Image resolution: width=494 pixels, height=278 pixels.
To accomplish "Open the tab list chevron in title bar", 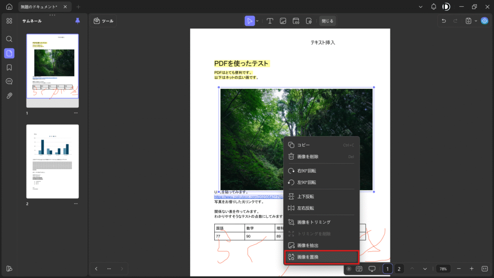I will pos(421,7).
